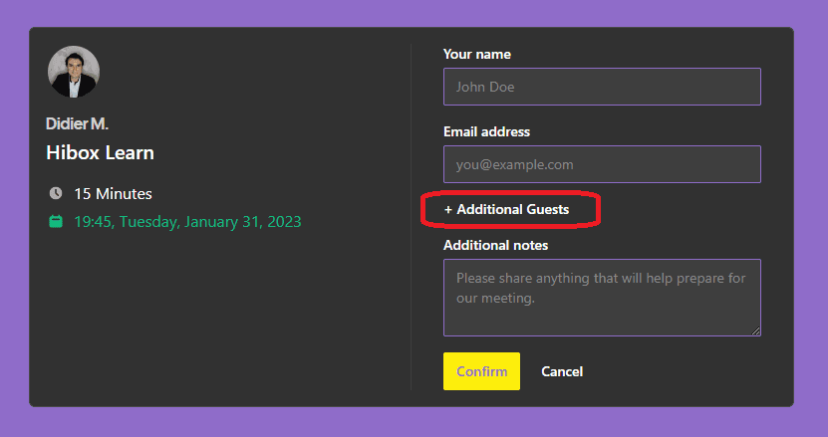Focus the Your name input field
Viewport: 828px width, 437px height.
click(x=602, y=87)
